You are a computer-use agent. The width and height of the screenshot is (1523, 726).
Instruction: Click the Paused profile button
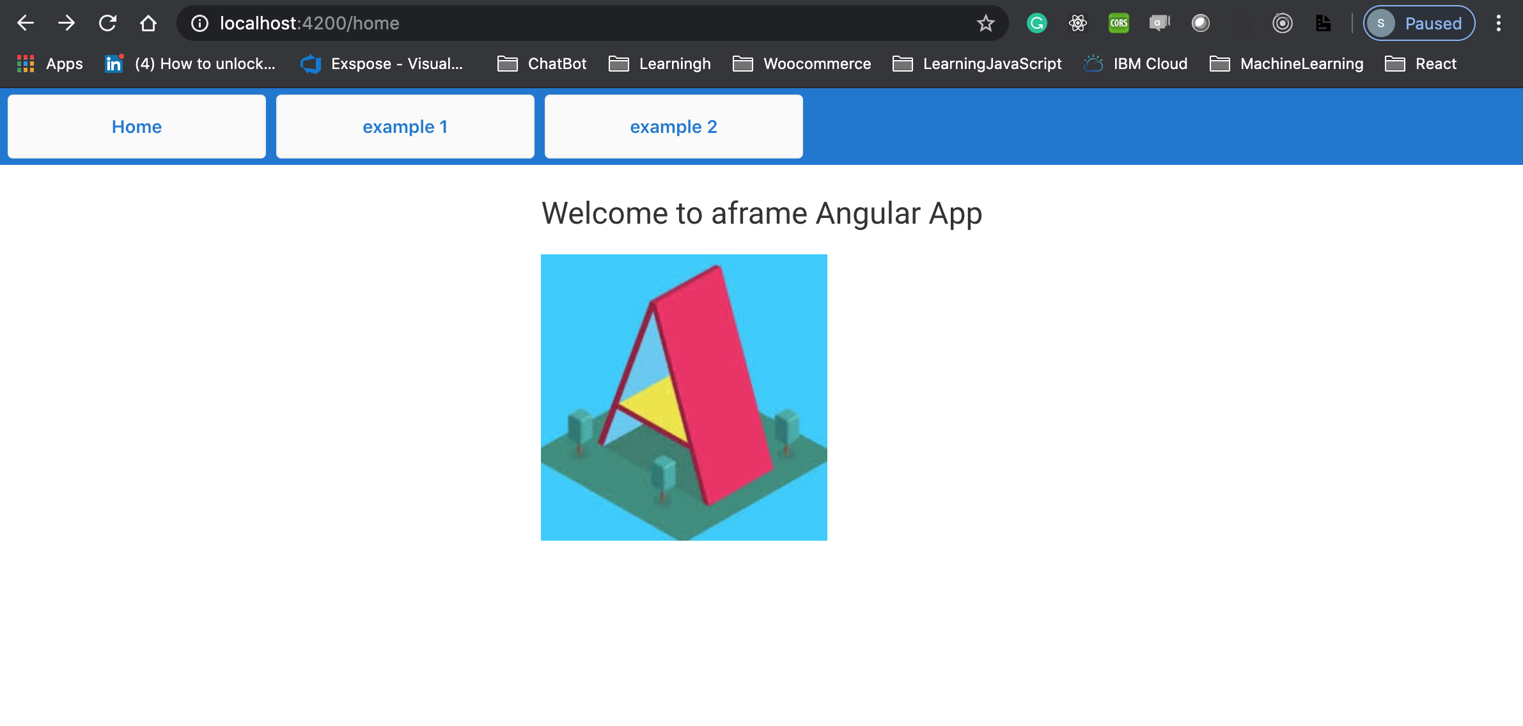(x=1419, y=24)
